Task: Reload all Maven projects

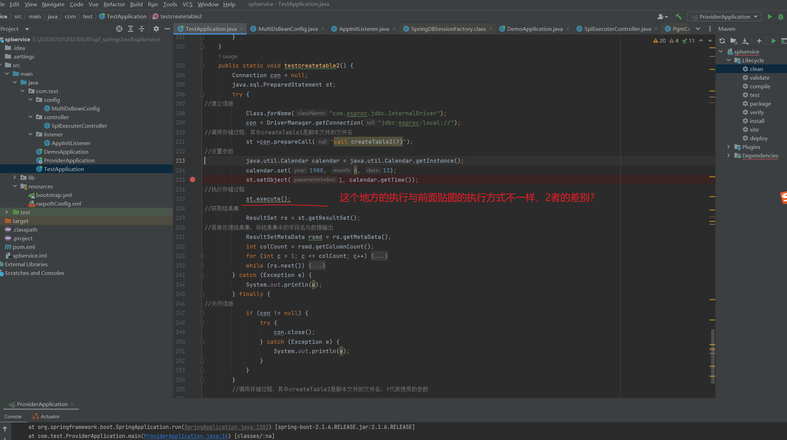Action: coord(722,41)
